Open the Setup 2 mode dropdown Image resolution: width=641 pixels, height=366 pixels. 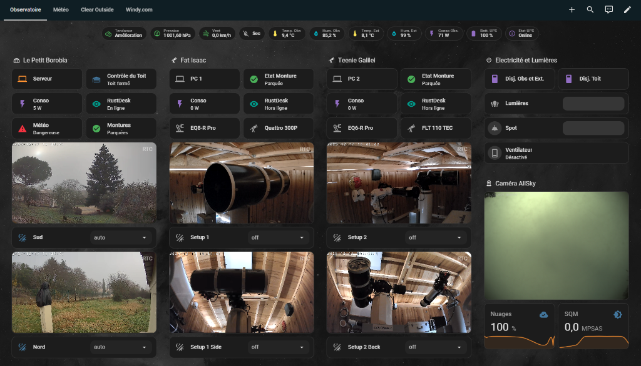(x=436, y=237)
